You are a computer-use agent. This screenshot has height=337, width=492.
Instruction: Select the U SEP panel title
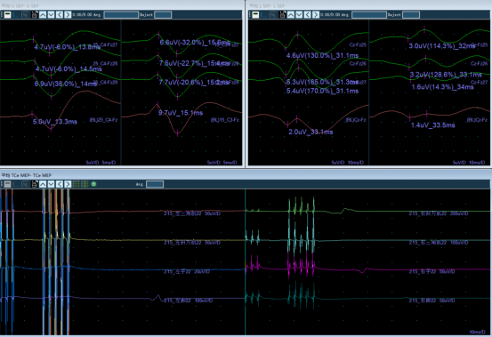click(20, 6)
